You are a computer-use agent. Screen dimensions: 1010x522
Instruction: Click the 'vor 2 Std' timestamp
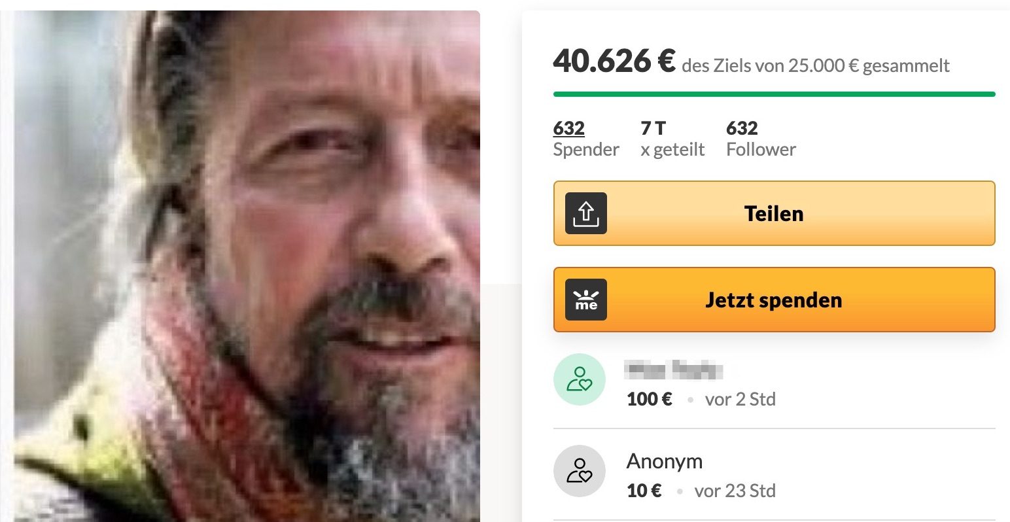point(740,399)
